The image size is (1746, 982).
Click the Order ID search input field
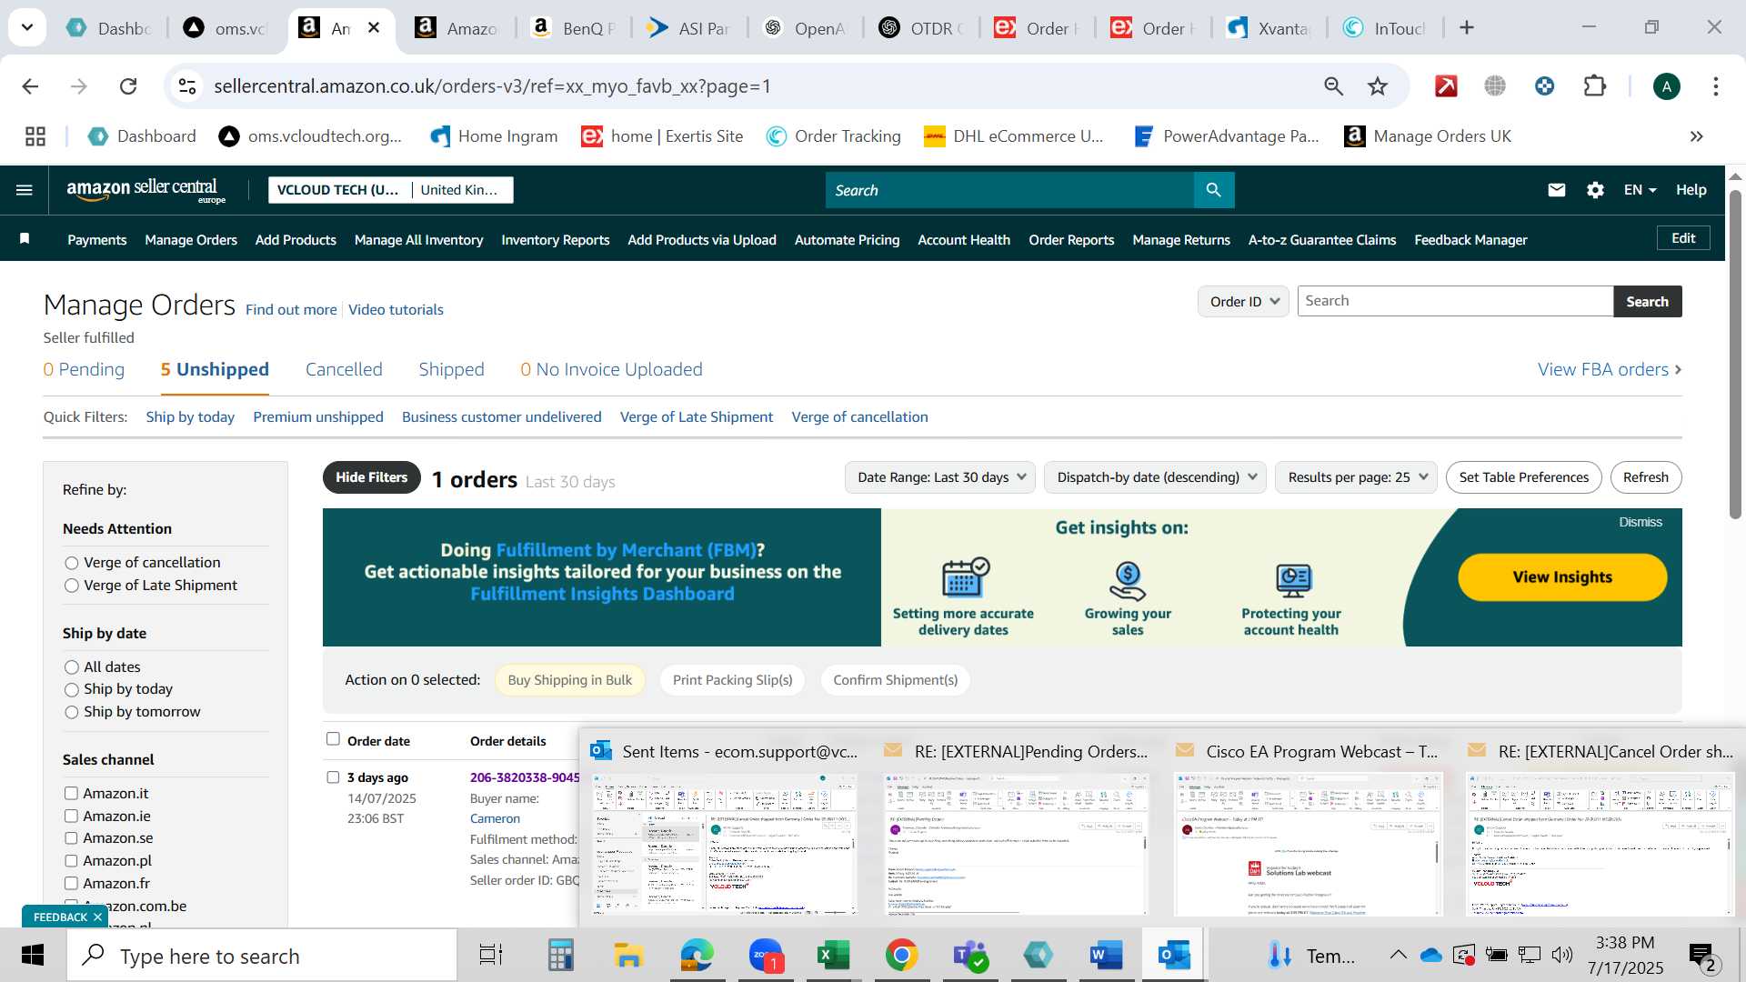click(x=1455, y=302)
